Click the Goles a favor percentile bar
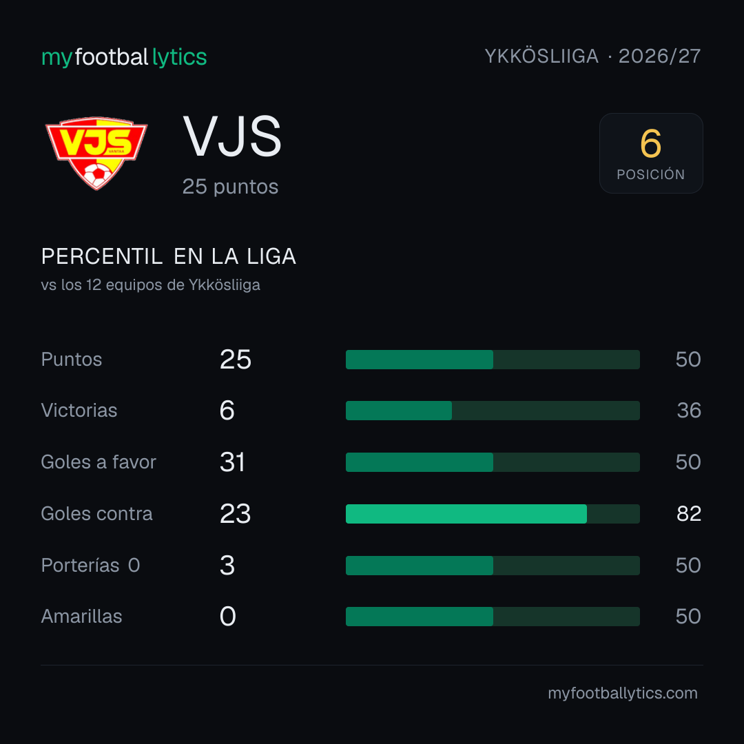This screenshot has width=744, height=744. (493, 462)
